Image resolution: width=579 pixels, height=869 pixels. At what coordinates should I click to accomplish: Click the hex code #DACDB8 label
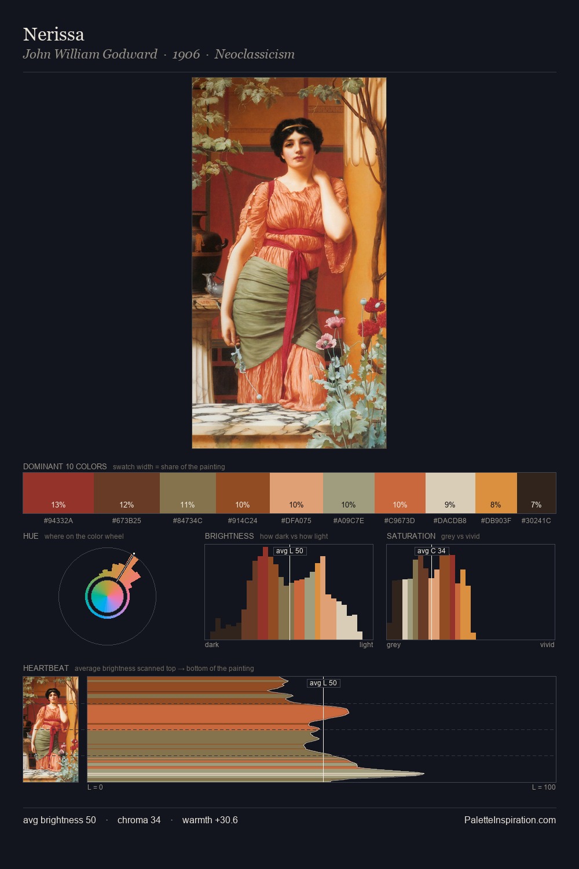450,520
